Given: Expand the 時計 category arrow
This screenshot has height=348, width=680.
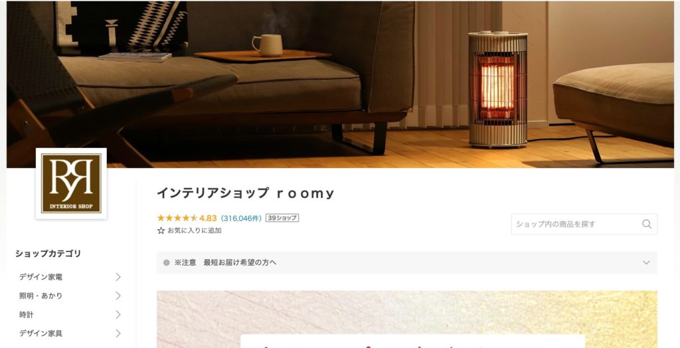Looking at the screenshot, I should coord(118,315).
